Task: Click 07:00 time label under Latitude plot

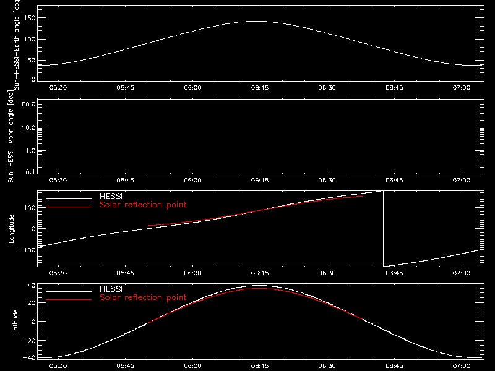Action: coord(462,366)
